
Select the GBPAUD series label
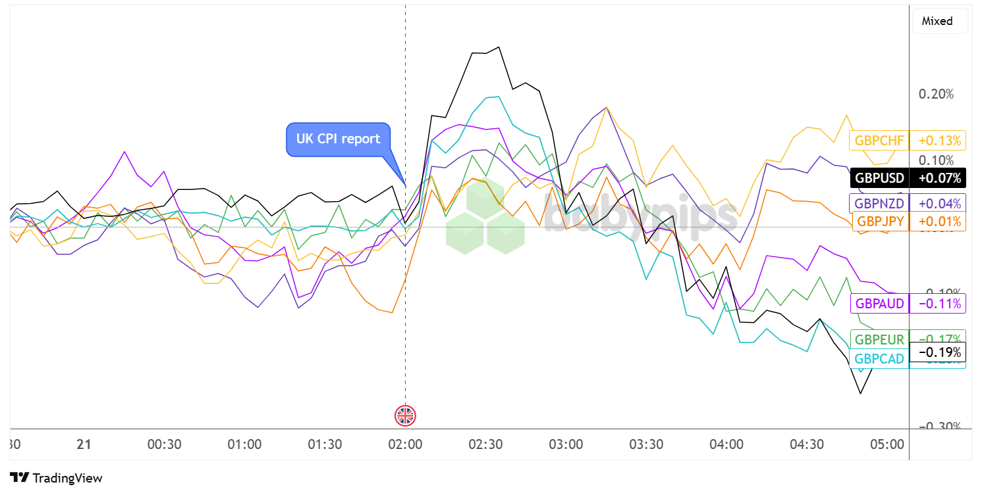point(879,304)
